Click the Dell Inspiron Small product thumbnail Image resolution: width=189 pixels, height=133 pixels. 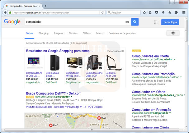(53, 63)
